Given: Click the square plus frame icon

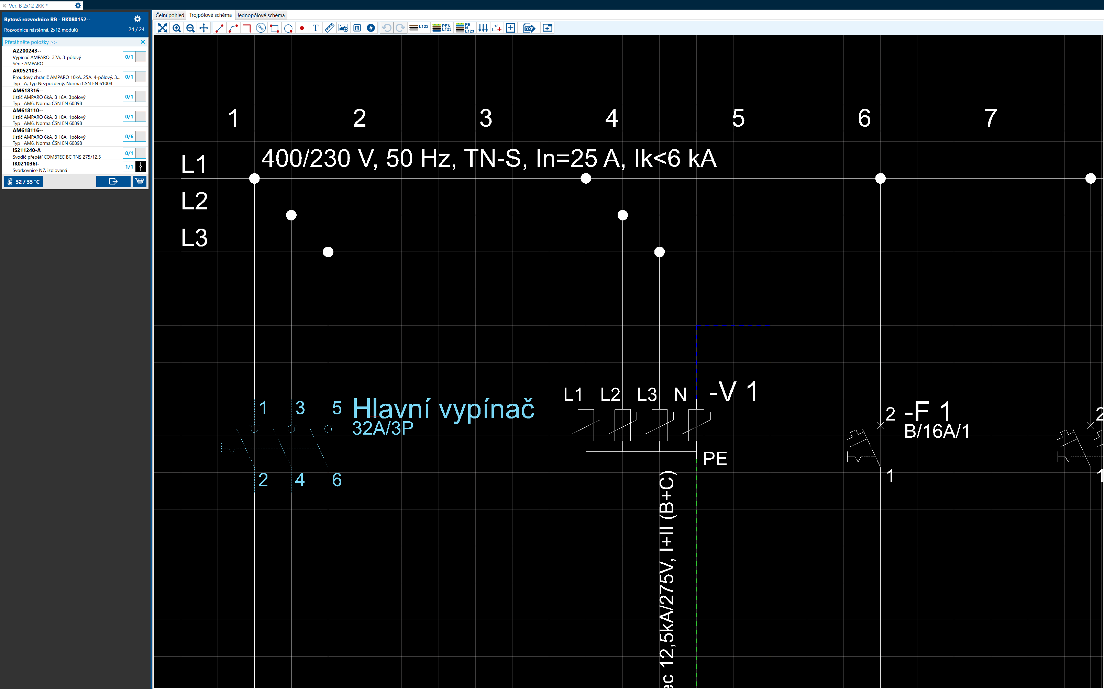Looking at the screenshot, I should [x=510, y=28].
